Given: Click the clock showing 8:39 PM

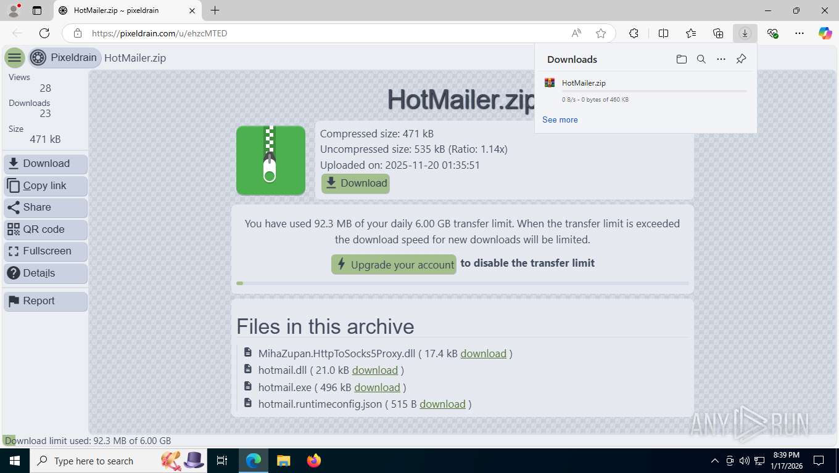Looking at the screenshot, I should 786,461.
